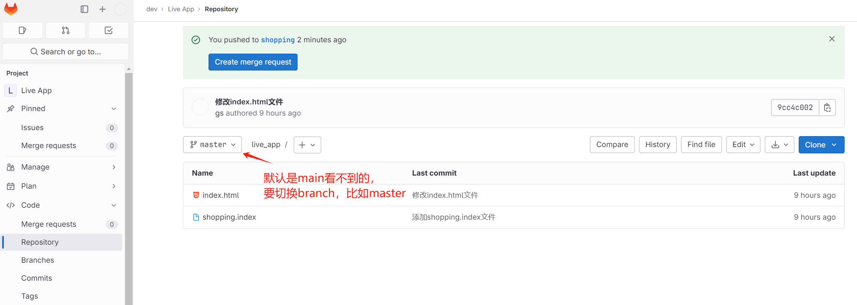Open the shopping.index file
This screenshot has width=857, height=305.
229,217
